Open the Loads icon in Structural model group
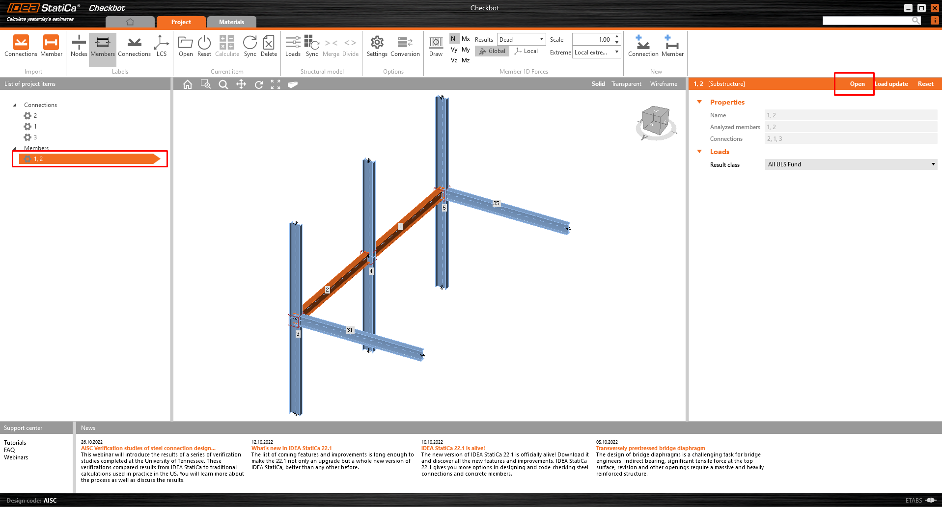The width and height of the screenshot is (942, 507). click(293, 47)
